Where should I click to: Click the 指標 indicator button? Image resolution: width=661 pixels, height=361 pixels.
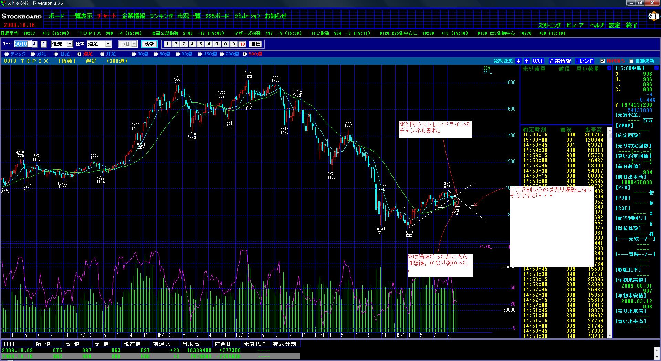pyautogui.click(x=256, y=44)
